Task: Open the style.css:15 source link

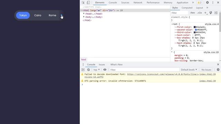Action: click(211, 52)
